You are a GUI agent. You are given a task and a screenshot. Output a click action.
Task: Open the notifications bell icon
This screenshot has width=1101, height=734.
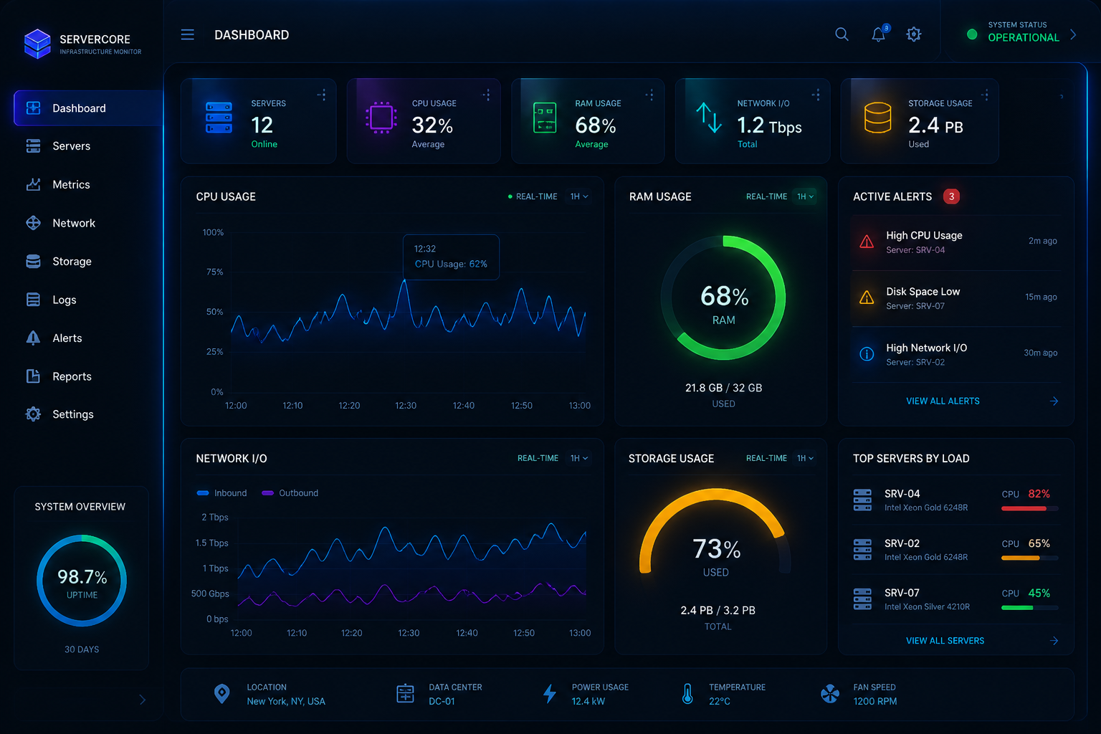pos(879,34)
